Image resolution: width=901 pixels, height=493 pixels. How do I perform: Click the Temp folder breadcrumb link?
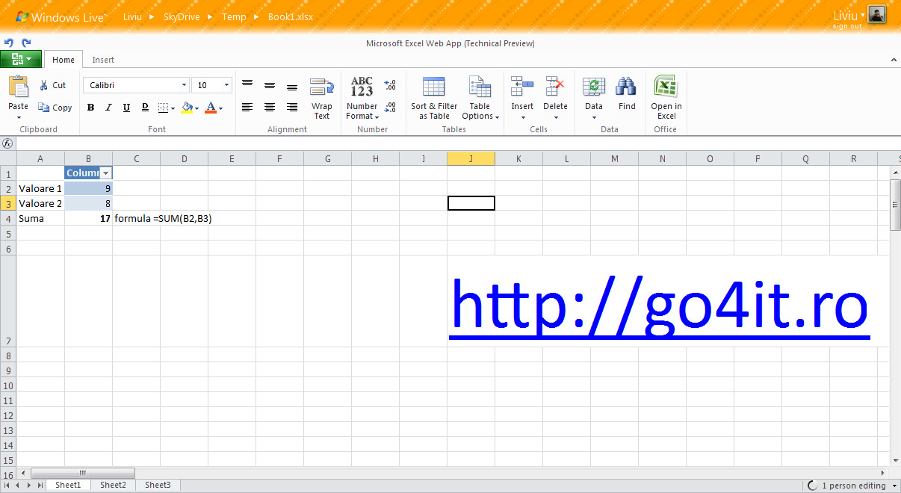click(x=234, y=16)
